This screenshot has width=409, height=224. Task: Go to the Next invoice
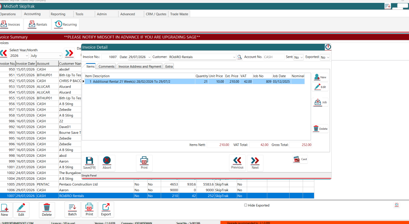tap(255, 163)
